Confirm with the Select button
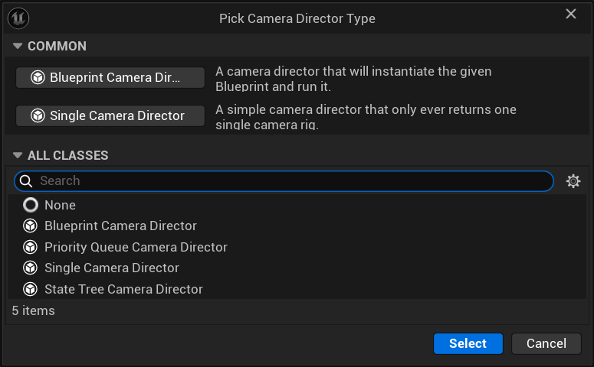Viewport: 594px width, 367px height. tap(468, 344)
